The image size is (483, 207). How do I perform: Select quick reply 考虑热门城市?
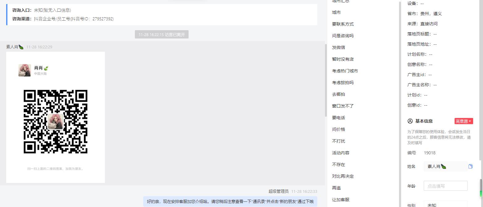pos(345,71)
